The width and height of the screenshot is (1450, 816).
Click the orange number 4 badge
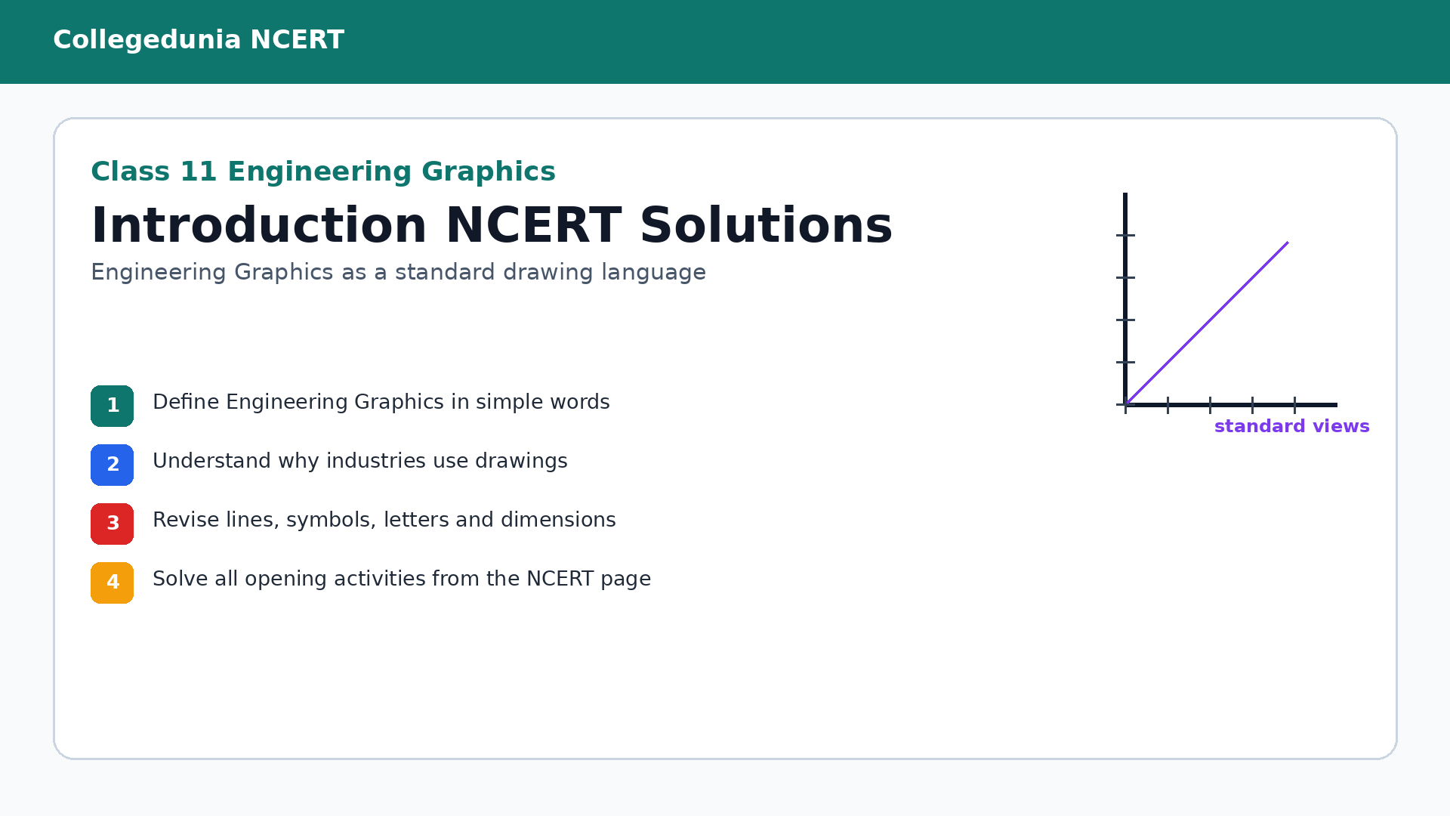click(113, 583)
